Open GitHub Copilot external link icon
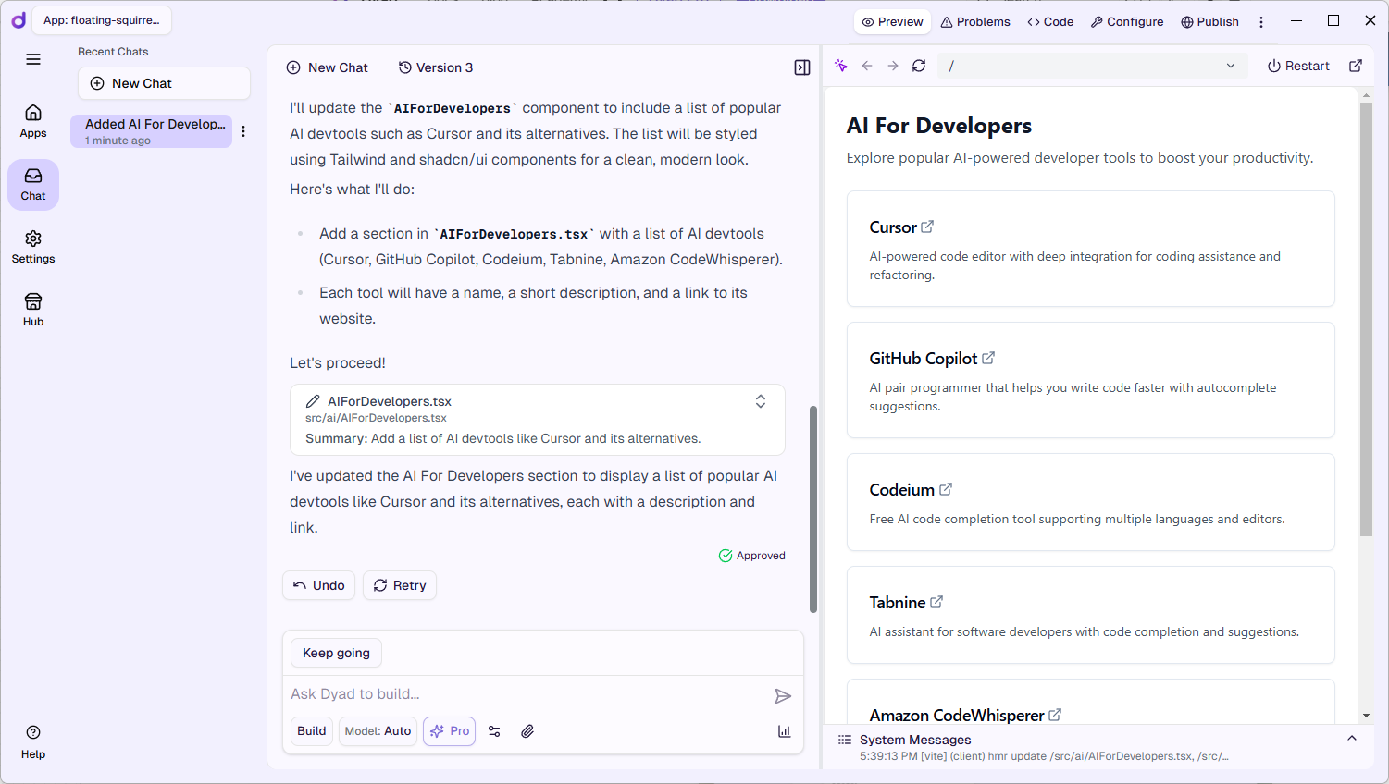Screen dimensions: 1389x784 988,358
